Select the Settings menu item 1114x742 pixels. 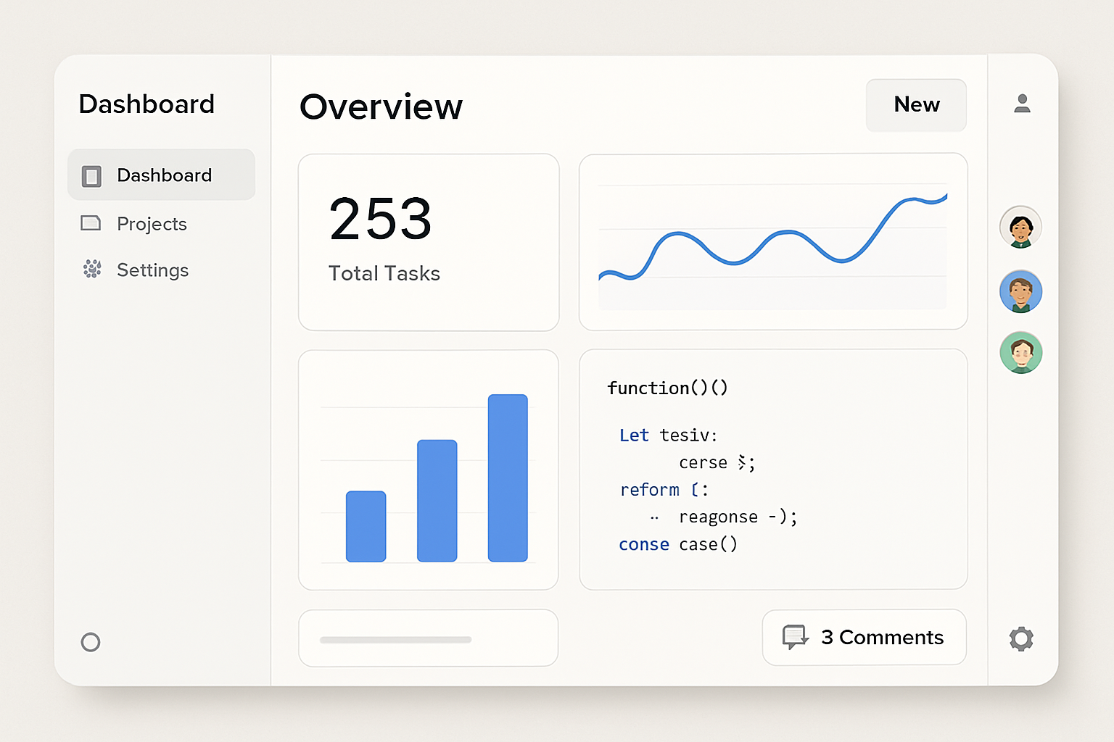pyautogui.click(x=152, y=270)
